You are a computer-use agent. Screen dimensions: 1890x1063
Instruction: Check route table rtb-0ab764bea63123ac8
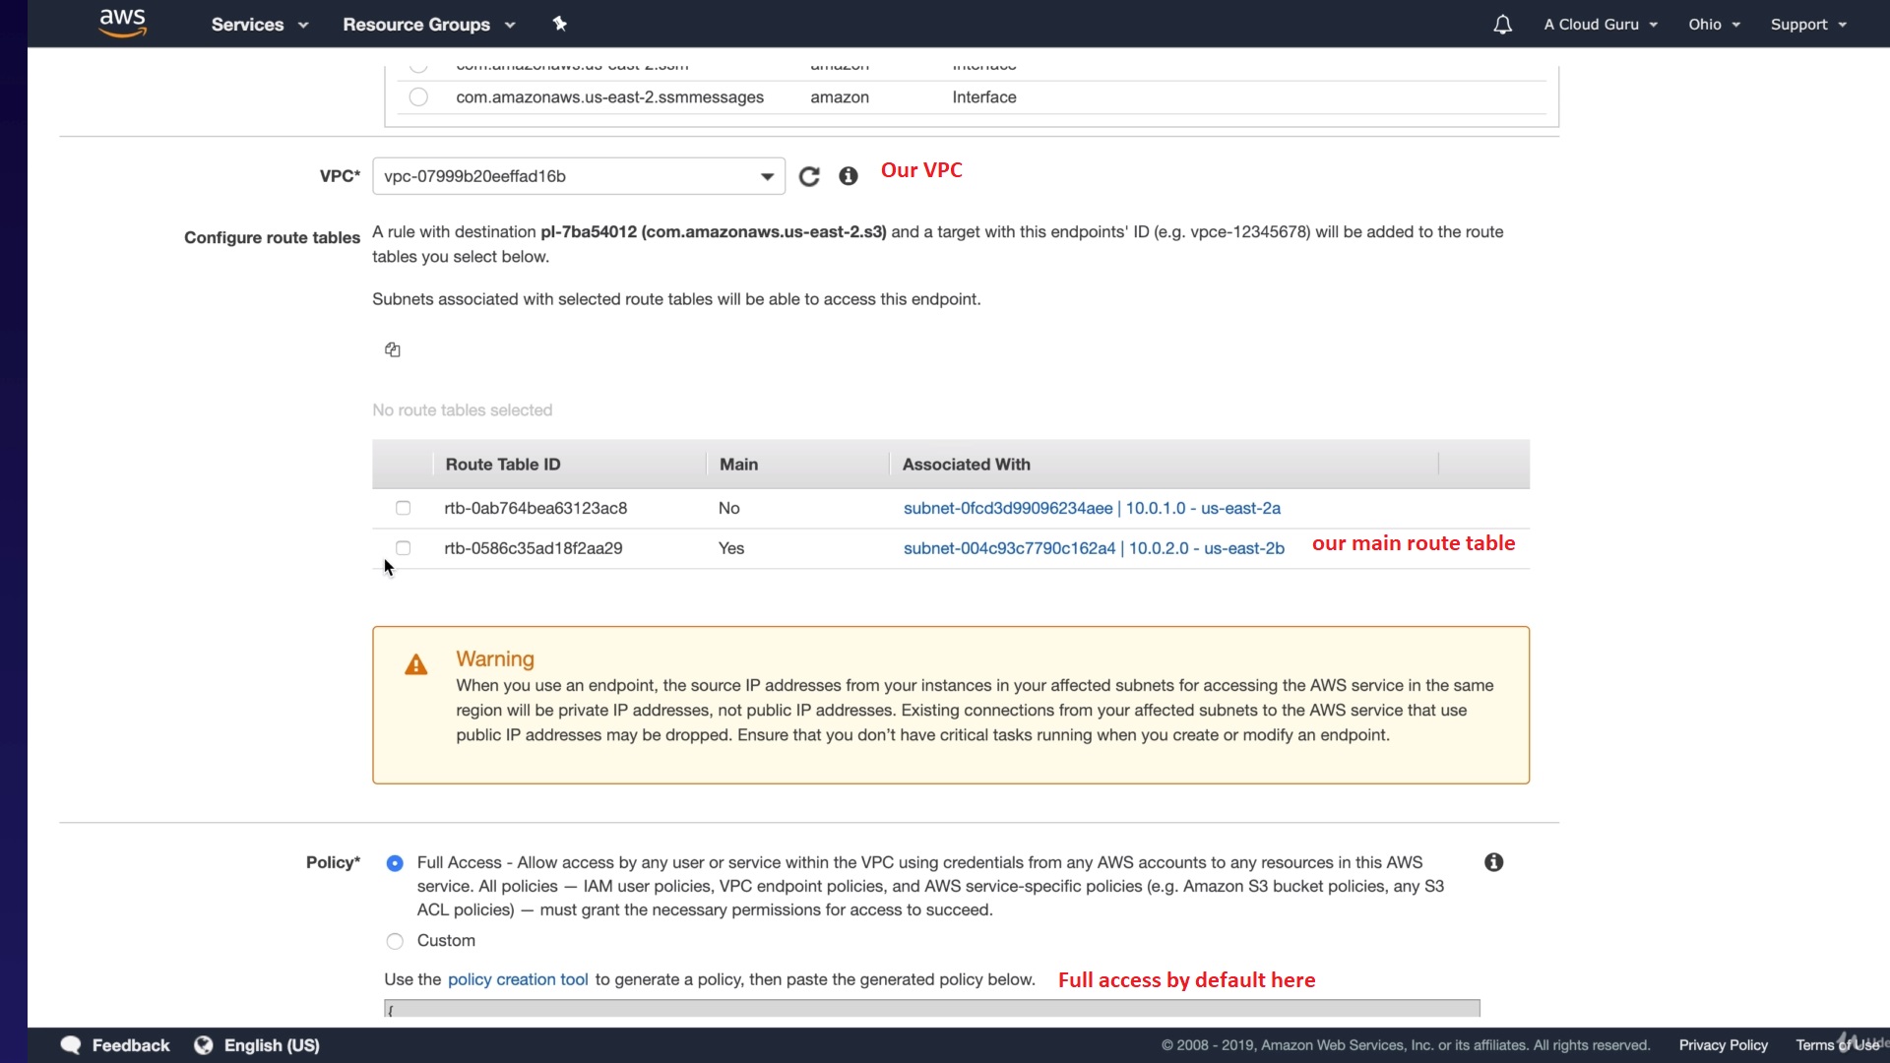tap(403, 508)
